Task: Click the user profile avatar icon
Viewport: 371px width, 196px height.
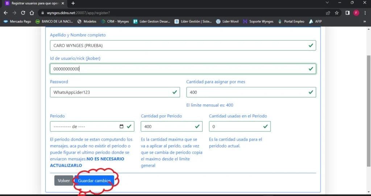Action: click(356, 13)
